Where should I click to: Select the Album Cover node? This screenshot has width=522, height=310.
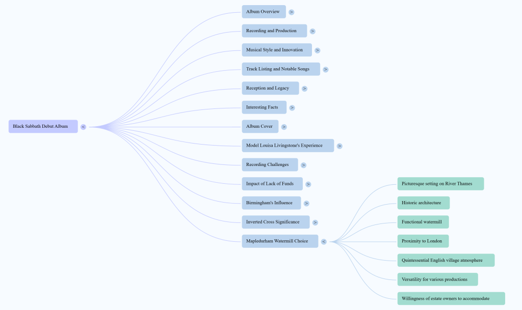(x=260, y=127)
